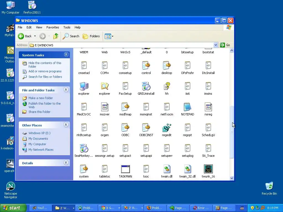This screenshot has height=212, width=283.
Task: Collapse the Other Places panel
Action: [66, 125]
